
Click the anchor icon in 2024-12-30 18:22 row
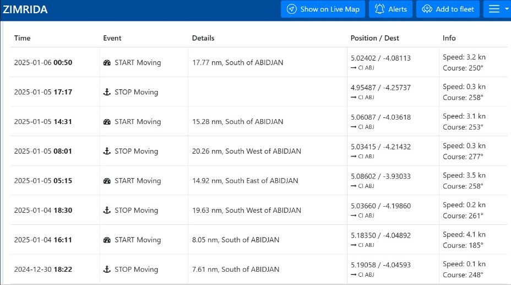[x=107, y=269]
